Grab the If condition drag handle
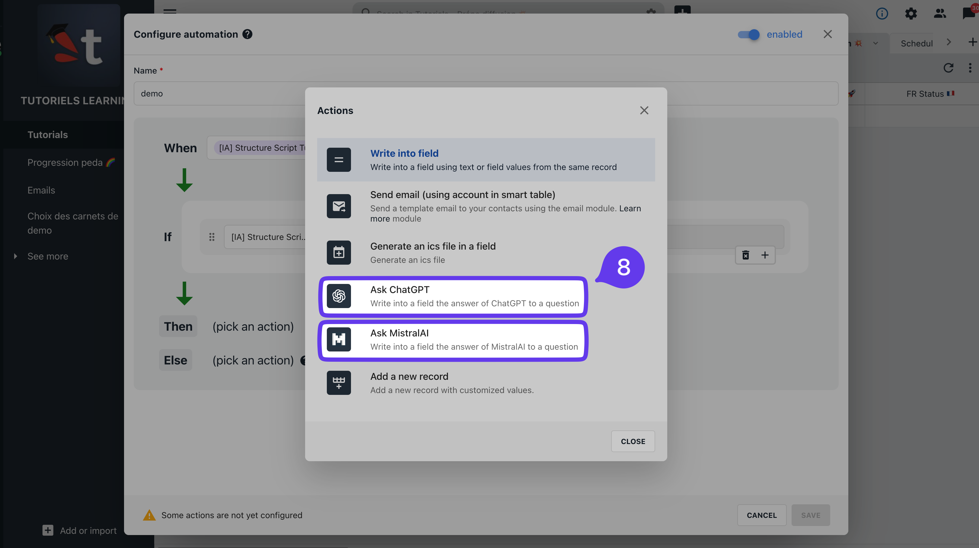Image resolution: width=979 pixels, height=548 pixels. click(212, 237)
